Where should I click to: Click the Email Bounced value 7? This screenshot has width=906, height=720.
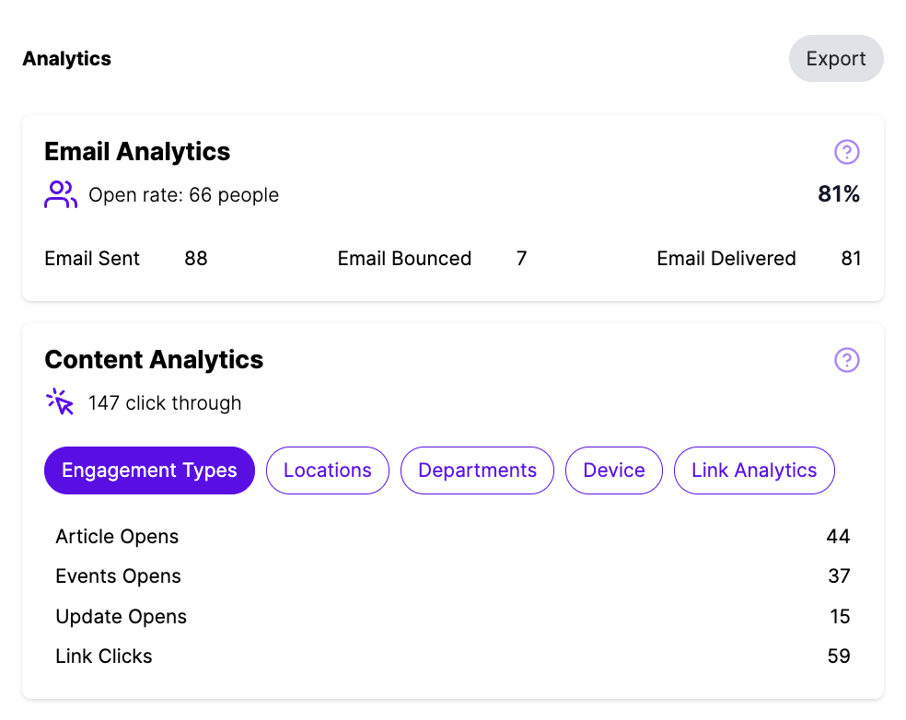(x=522, y=259)
